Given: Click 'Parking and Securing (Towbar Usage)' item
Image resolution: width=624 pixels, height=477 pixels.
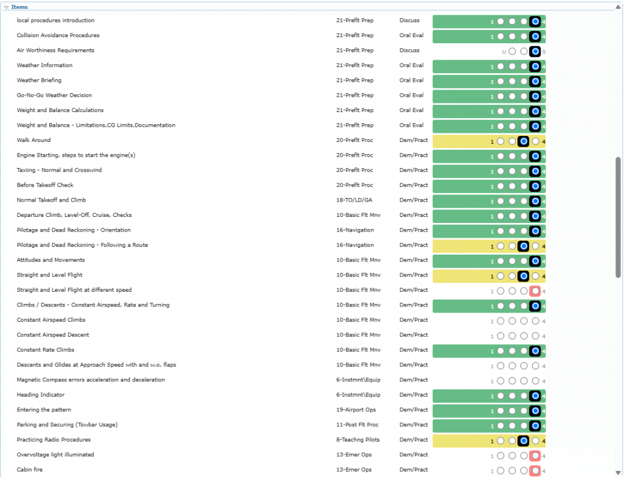Looking at the screenshot, I should 67,425.
